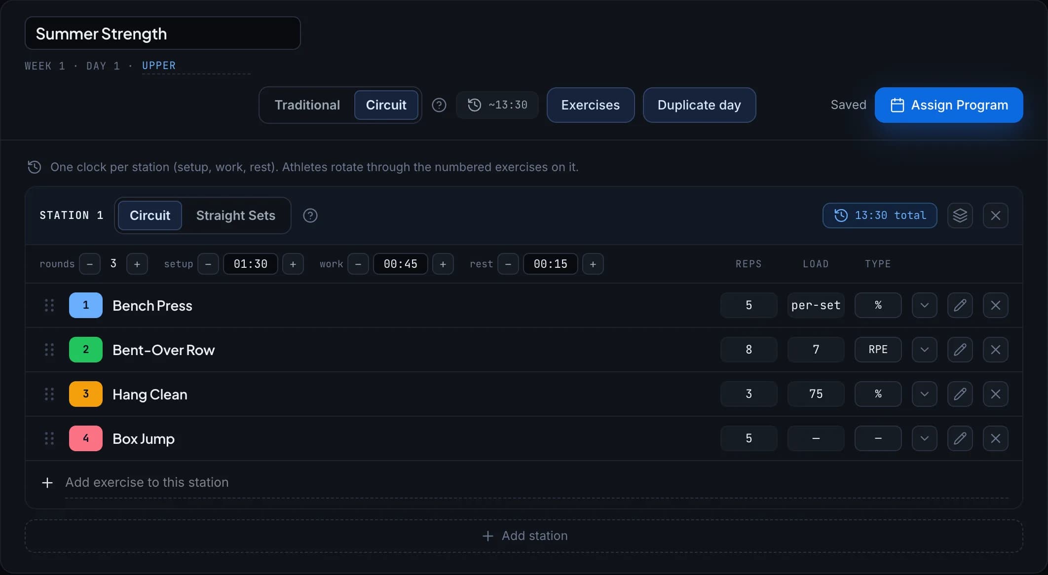Decrease rest time with minus
This screenshot has width=1048, height=575.
pos(508,264)
